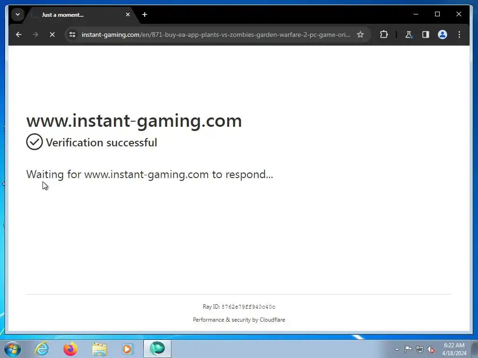Open the tab search dropdown arrow

tap(18, 14)
